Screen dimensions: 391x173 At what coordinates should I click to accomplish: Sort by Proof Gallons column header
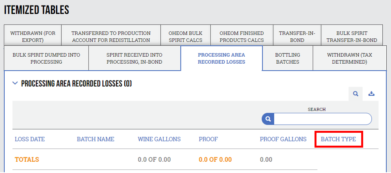tap(283, 139)
